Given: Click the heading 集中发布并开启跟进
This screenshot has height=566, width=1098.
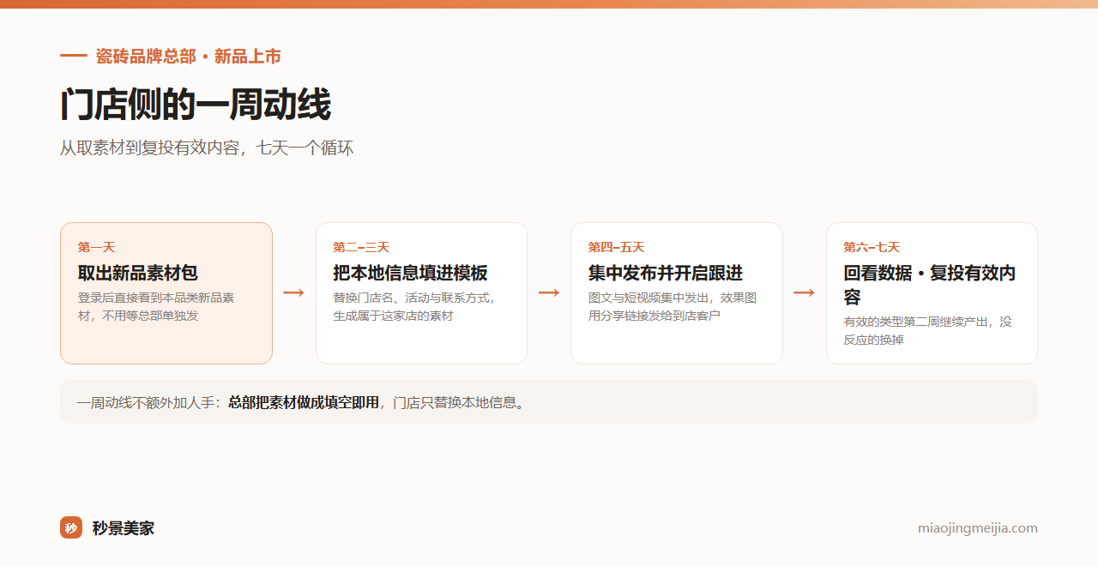Looking at the screenshot, I should click(666, 273).
